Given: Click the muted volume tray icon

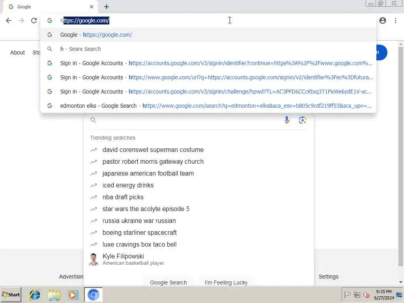Looking at the screenshot, I should pos(366,295).
